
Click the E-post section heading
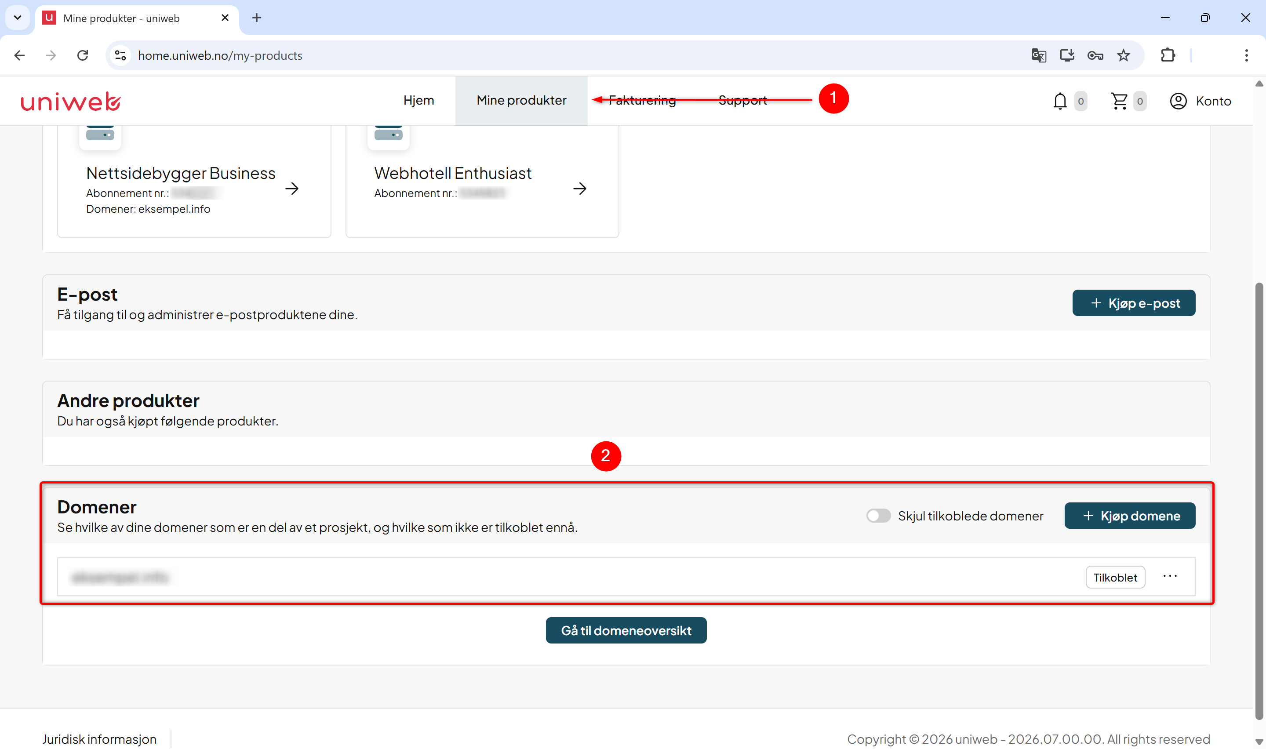pyautogui.click(x=87, y=294)
